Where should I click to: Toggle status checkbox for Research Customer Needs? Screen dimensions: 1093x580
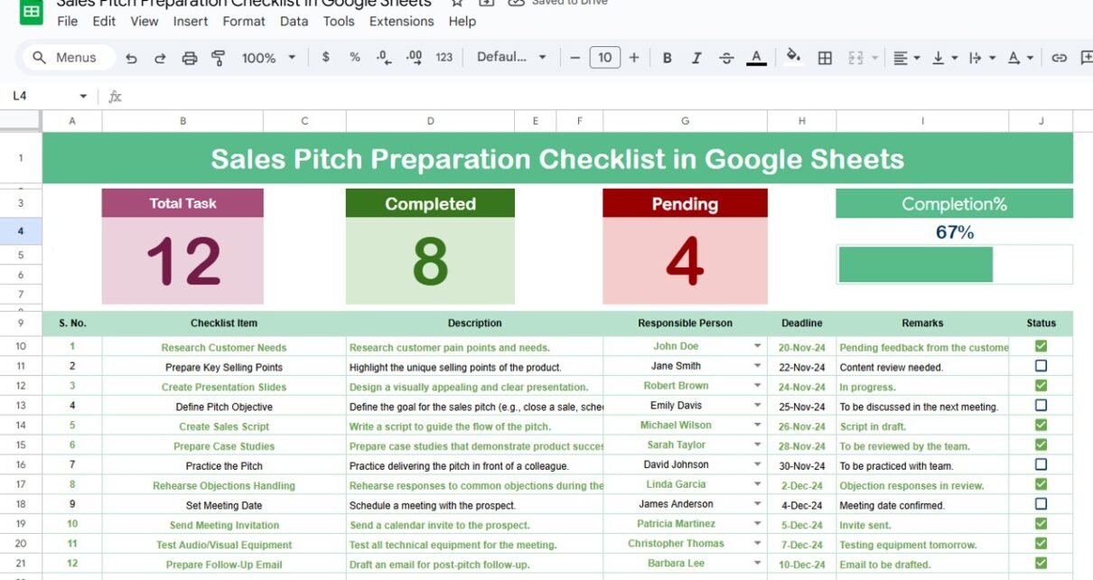pyautogui.click(x=1041, y=346)
